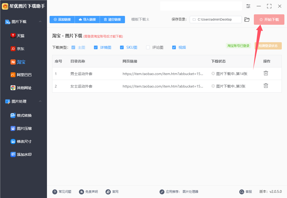Click the blue watermark tool icon
The height and width of the screenshot is (198, 287).
coord(13,154)
